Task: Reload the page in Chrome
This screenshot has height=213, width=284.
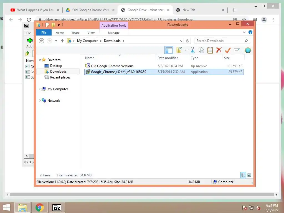Action: [29, 20]
